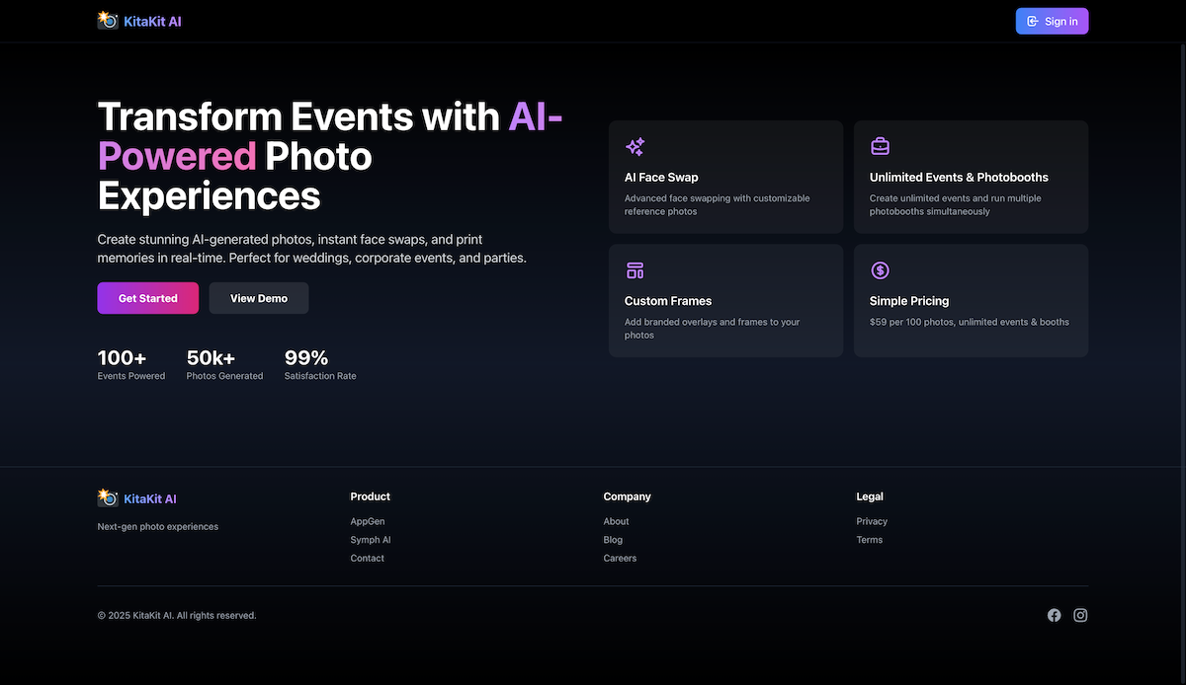Open the Contact link
Screen dimensions: 1186x685
[368, 559]
